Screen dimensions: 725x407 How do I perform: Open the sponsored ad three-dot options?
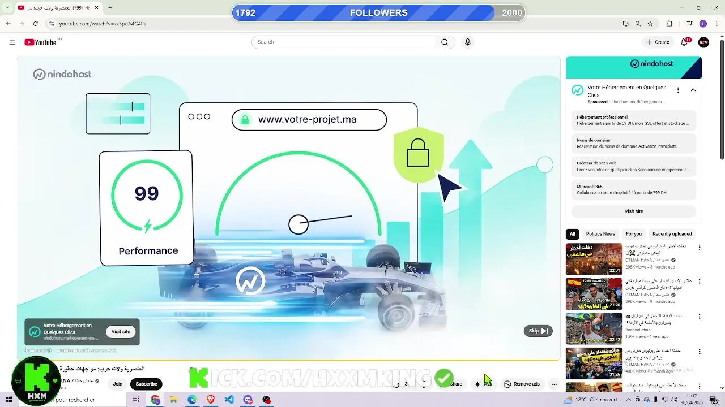click(x=678, y=90)
